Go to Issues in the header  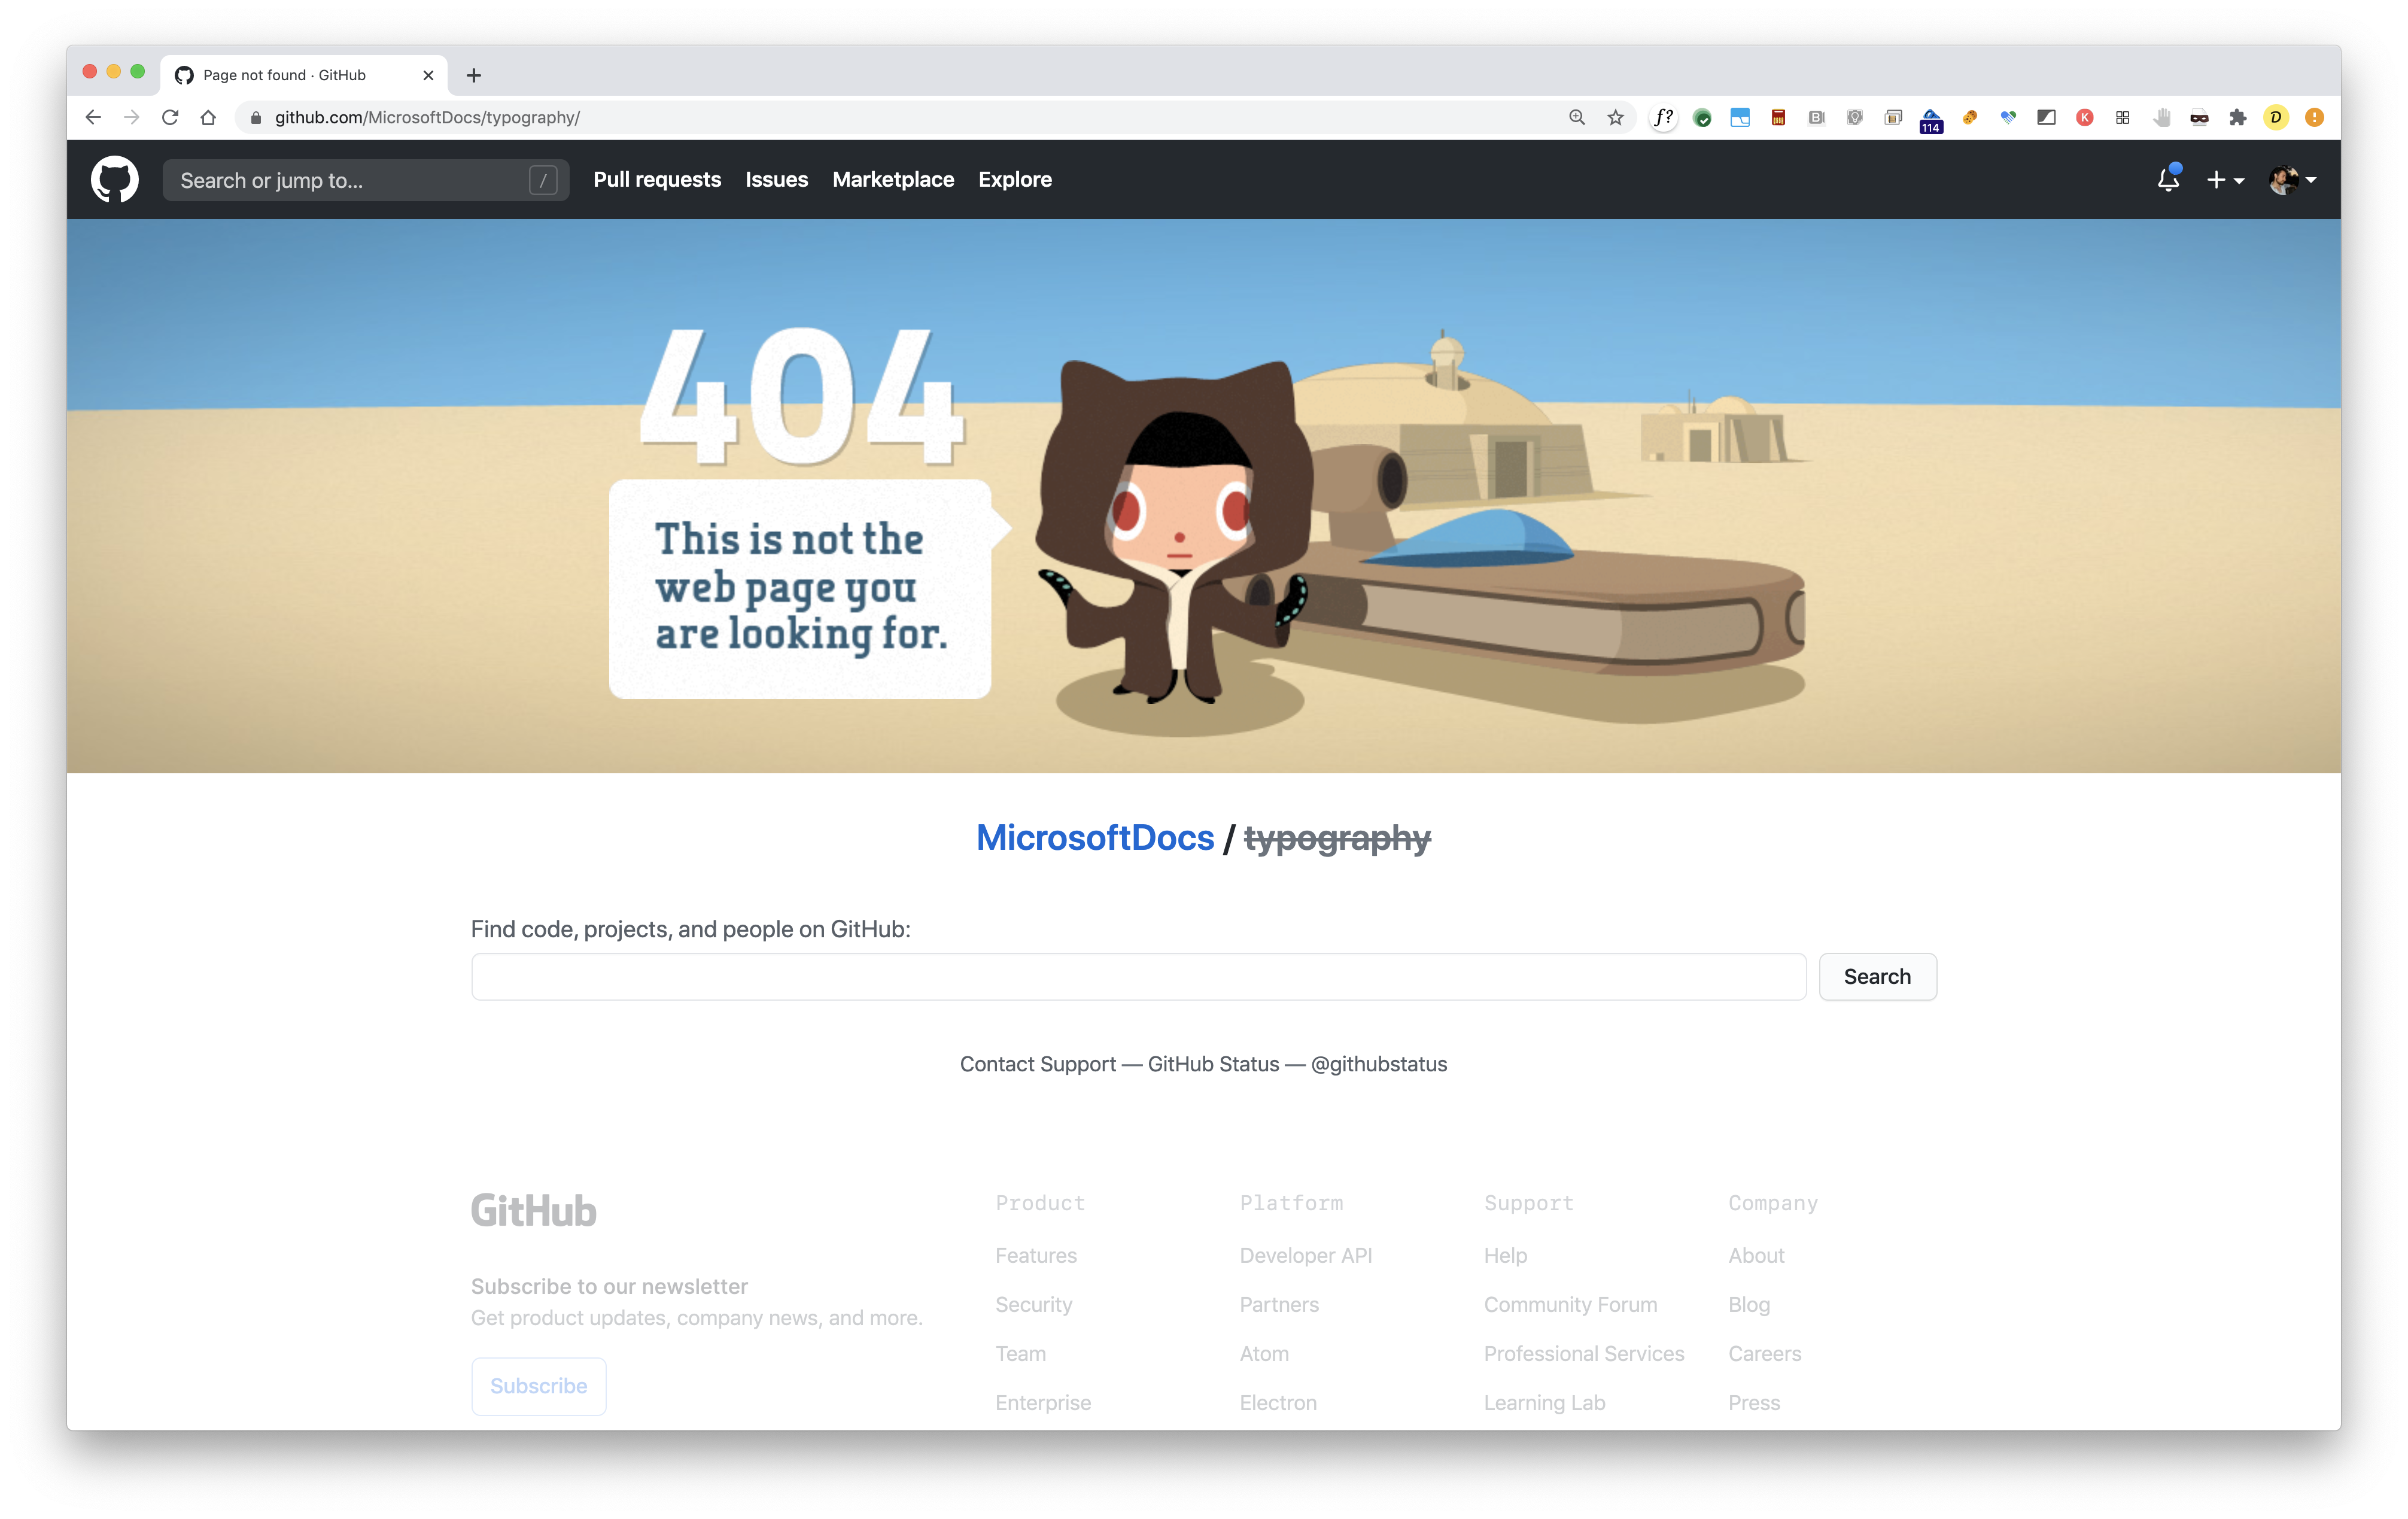click(776, 179)
